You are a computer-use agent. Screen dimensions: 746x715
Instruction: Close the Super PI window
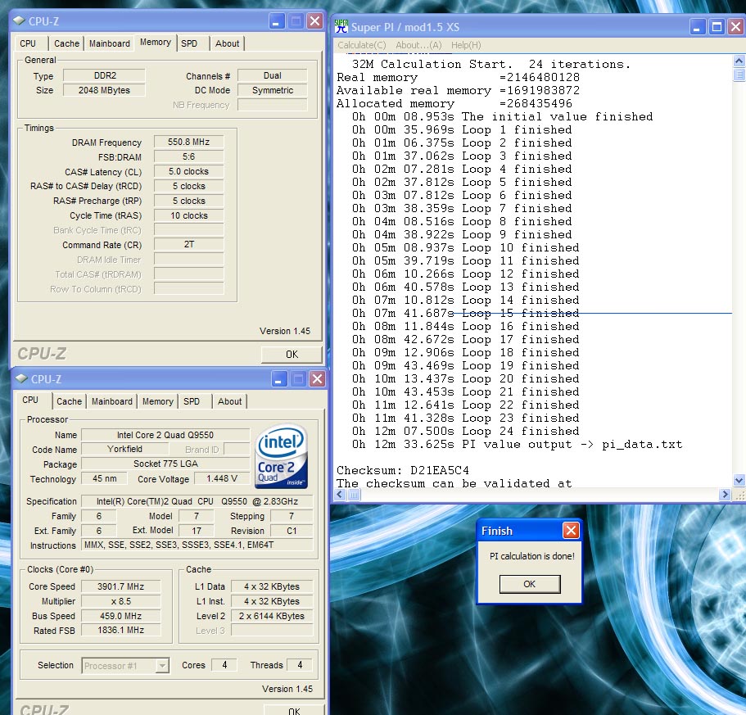point(736,27)
